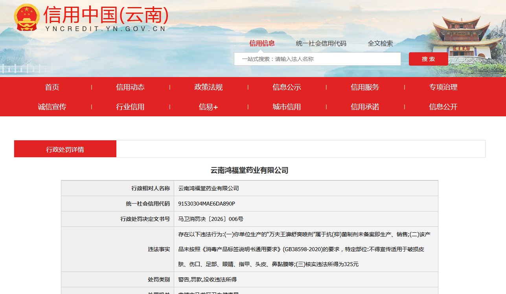The width and height of the screenshot is (506, 294).
Task: Click the code 91530304MAE6DA890P
Action: tap(206, 204)
